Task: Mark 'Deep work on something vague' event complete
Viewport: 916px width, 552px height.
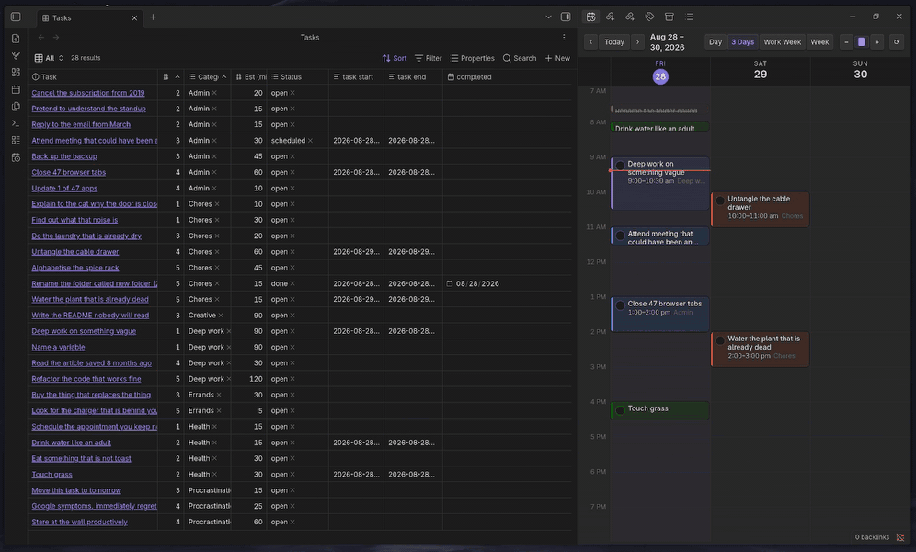Action: [x=621, y=166]
